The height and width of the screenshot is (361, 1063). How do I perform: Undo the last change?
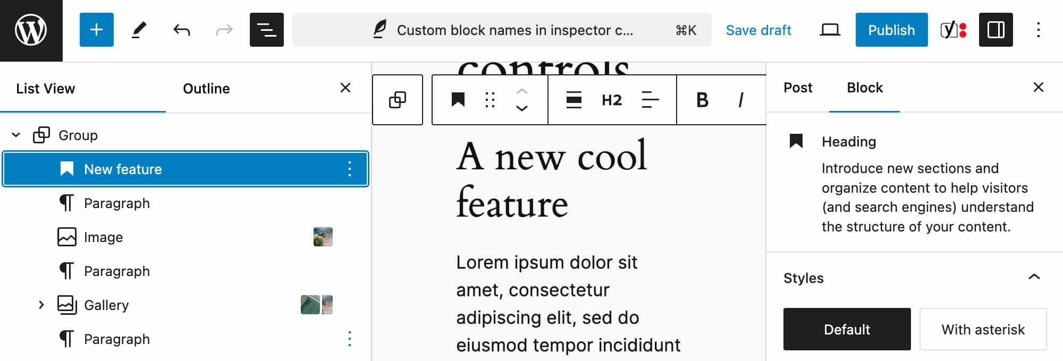181,30
